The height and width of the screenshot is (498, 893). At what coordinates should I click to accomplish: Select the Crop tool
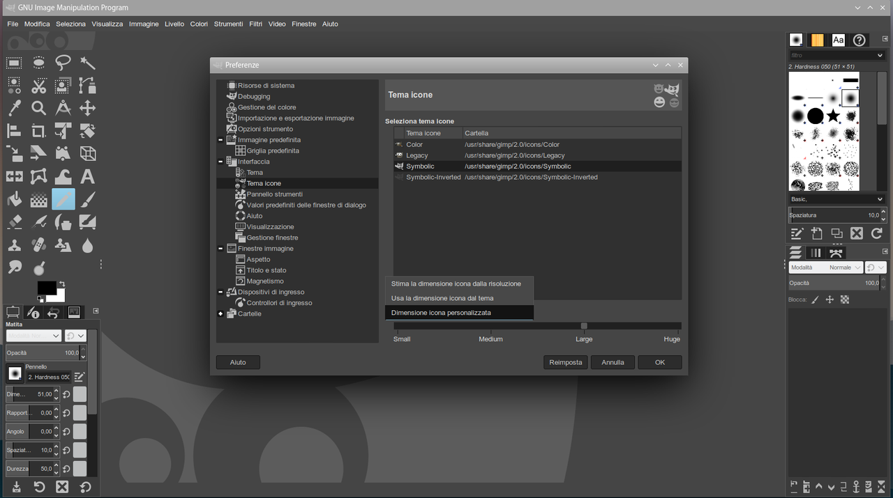click(x=38, y=131)
